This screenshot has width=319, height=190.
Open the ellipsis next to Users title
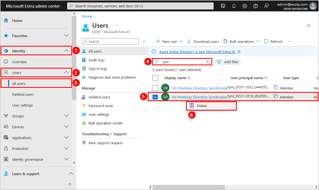click(117, 25)
